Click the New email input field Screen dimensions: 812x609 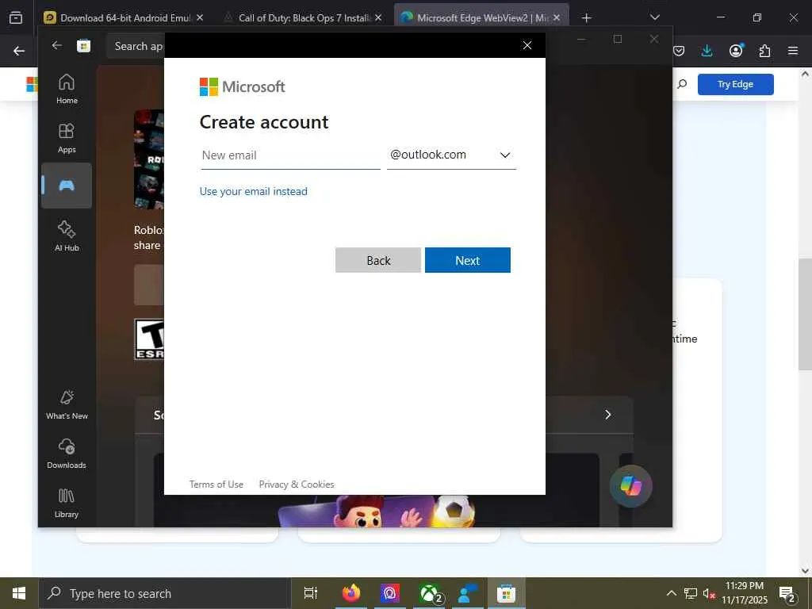coord(290,155)
